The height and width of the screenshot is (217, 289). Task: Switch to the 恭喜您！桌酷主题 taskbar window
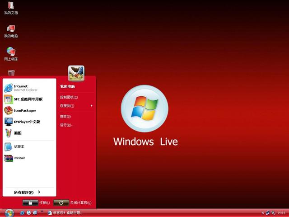tap(65, 213)
